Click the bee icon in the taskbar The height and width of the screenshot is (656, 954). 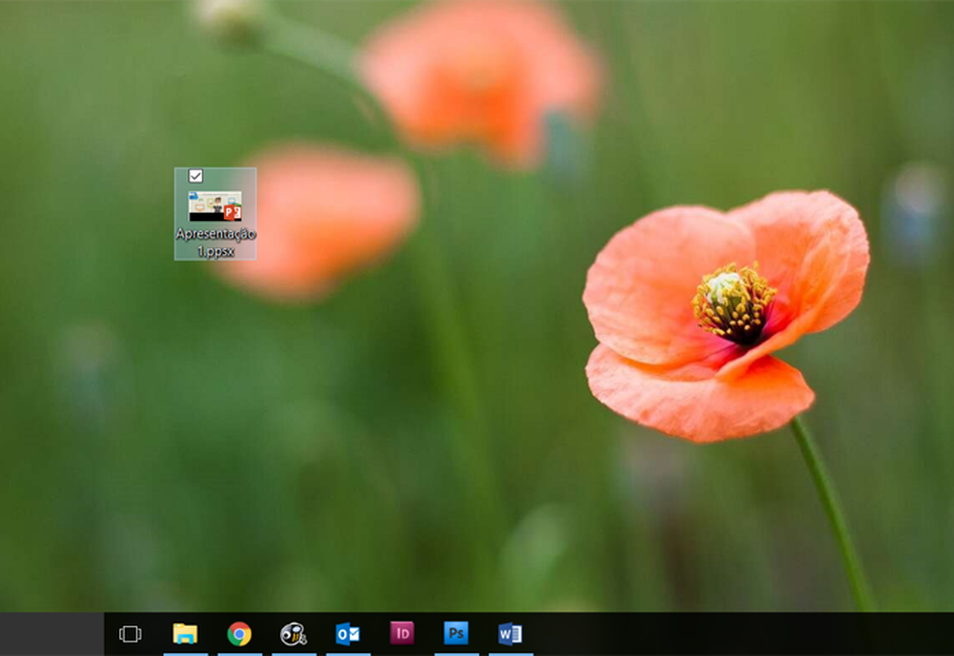[293, 634]
